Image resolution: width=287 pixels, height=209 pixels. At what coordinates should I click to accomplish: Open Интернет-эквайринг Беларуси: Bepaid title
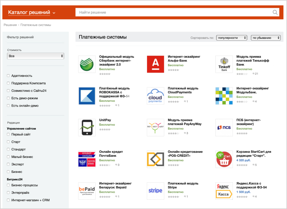(x=115, y=185)
